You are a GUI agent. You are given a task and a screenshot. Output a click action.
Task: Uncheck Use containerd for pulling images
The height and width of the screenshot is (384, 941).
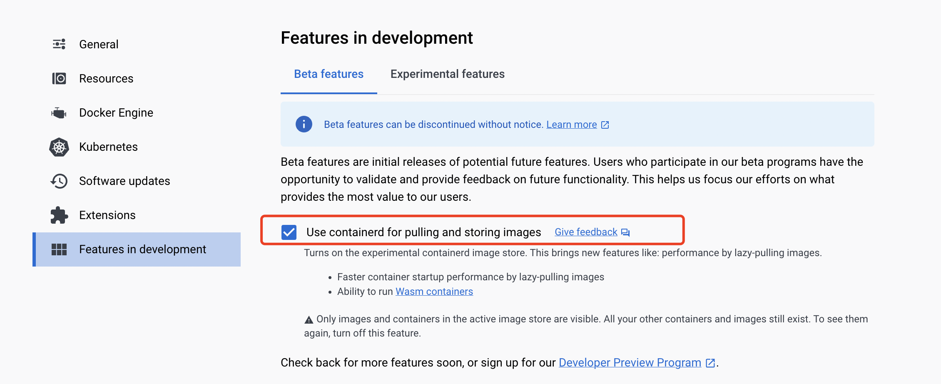(x=289, y=232)
